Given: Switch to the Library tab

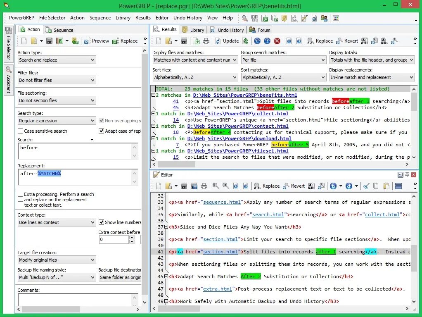Looking at the screenshot, I should click(x=193, y=30).
